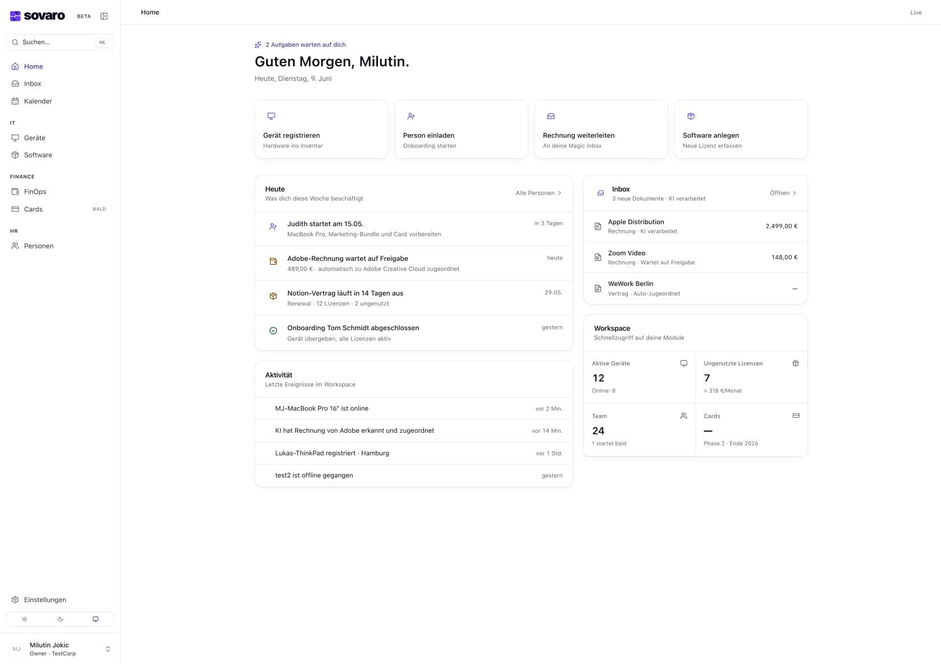Click Öffnen link in Inbox card
Image resolution: width=941 pixels, height=664 pixels.
pyautogui.click(x=783, y=193)
